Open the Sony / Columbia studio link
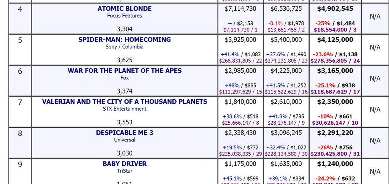The height and width of the screenshot is (184, 389). (x=125, y=47)
